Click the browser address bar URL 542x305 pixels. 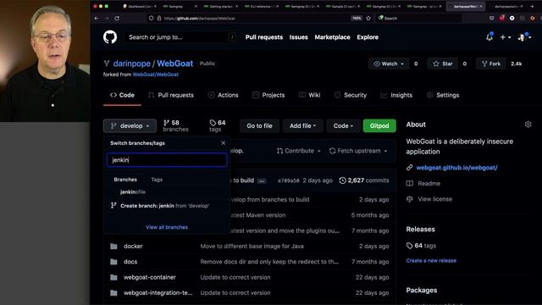[200, 19]
